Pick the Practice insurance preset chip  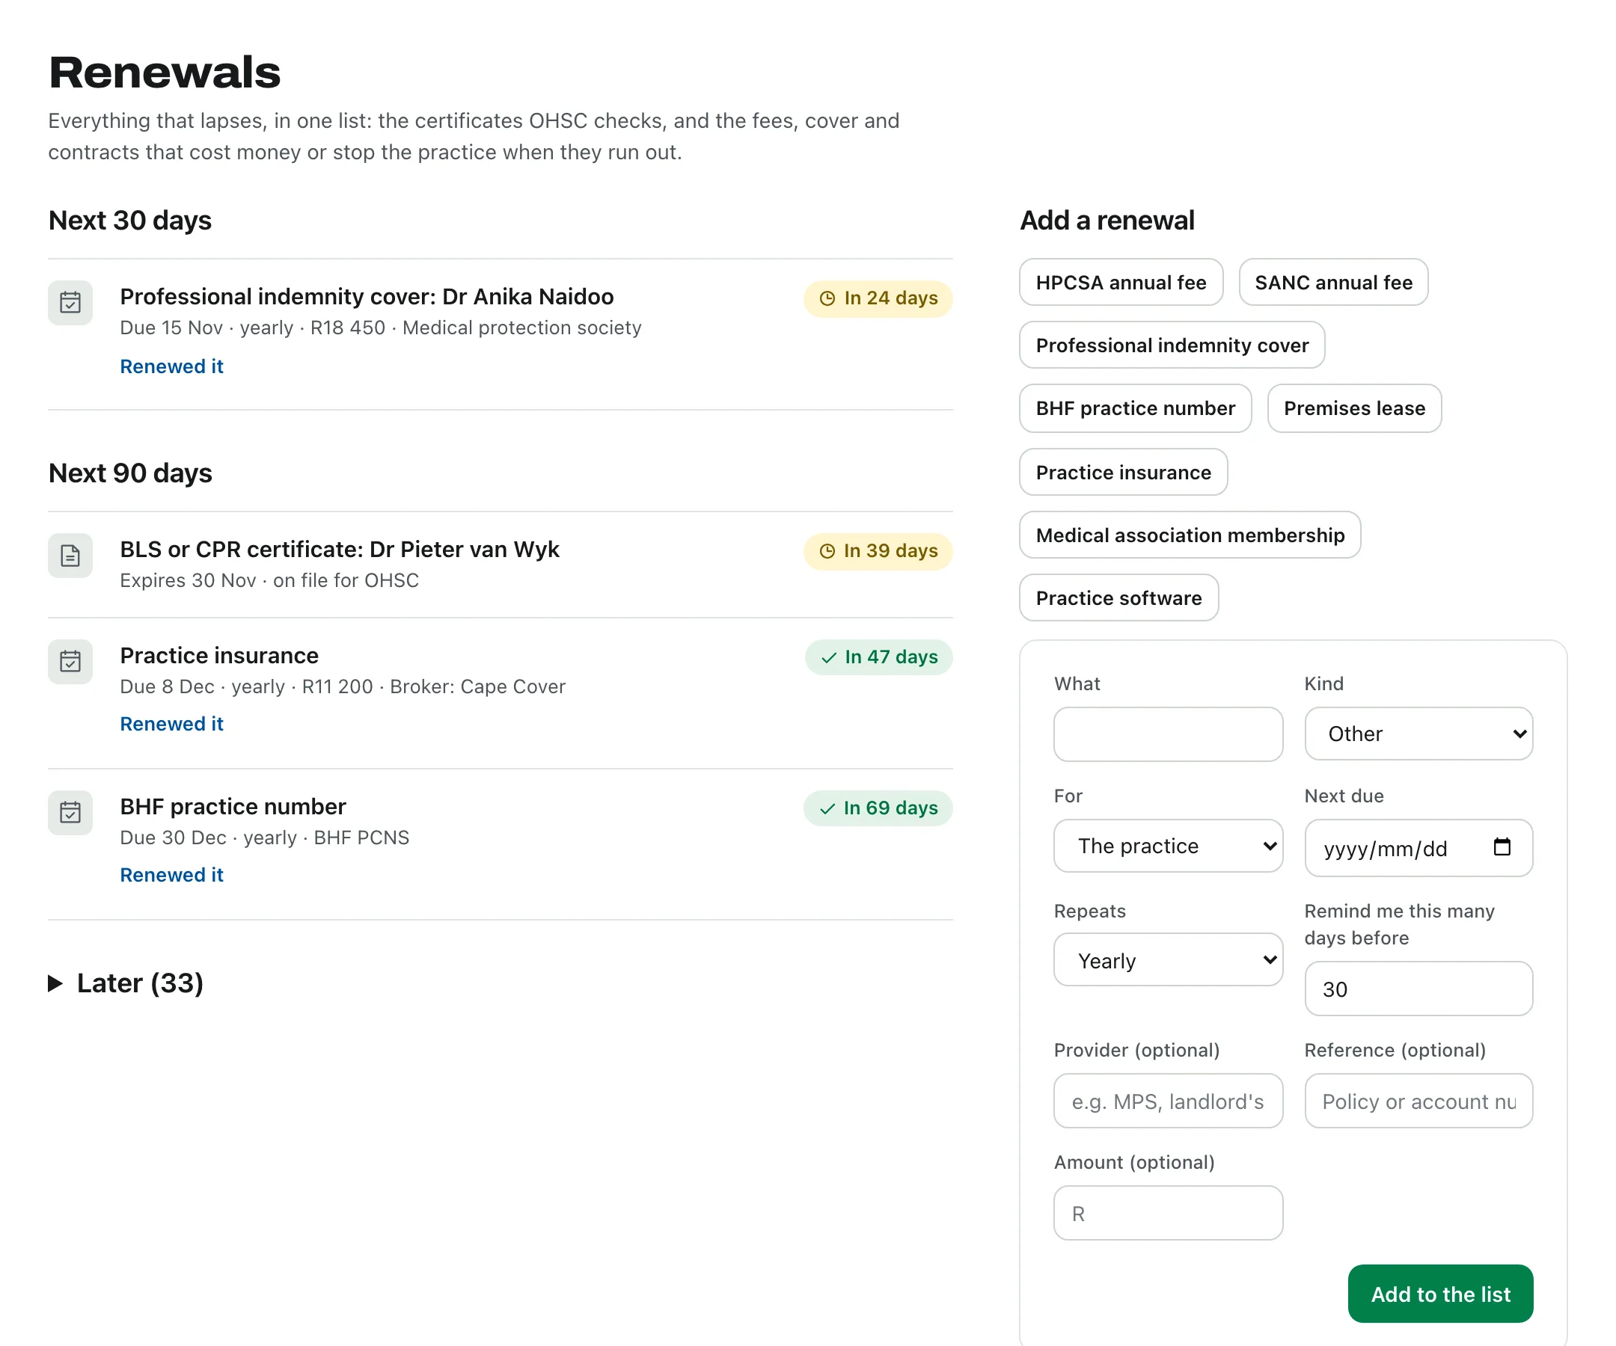1124,473
